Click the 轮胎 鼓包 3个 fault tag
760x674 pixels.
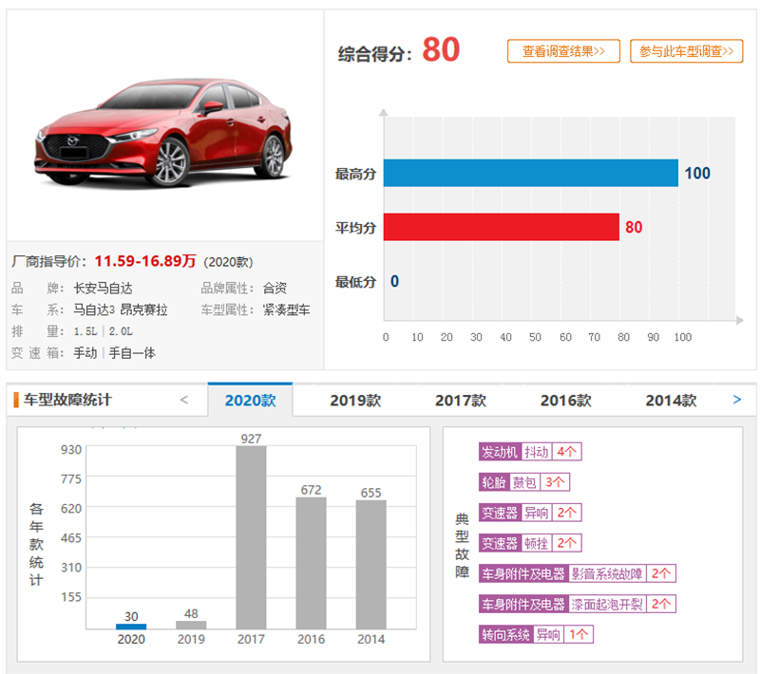click(x=524, y=482)
